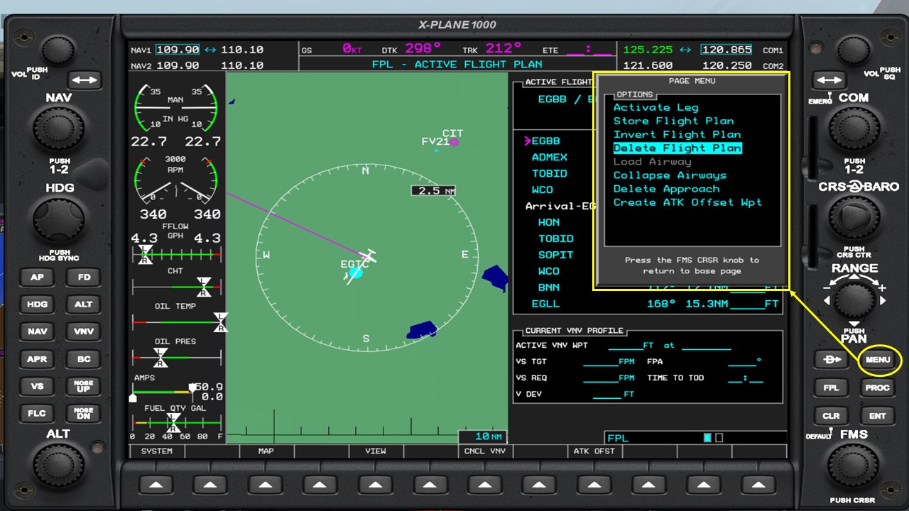Click the SYSTEM softkey label
The image size is (909, 511).
[156, 451]
